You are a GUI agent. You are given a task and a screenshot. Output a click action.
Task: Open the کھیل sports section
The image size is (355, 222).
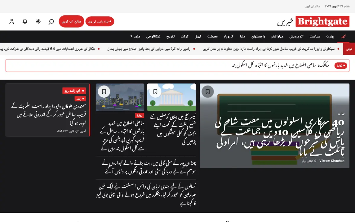pos(198,36)
